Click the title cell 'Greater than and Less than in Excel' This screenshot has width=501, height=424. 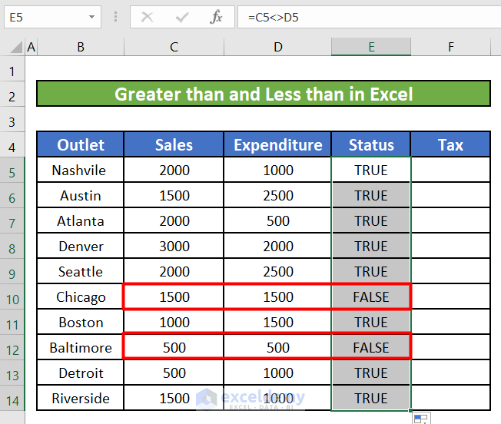264,94
